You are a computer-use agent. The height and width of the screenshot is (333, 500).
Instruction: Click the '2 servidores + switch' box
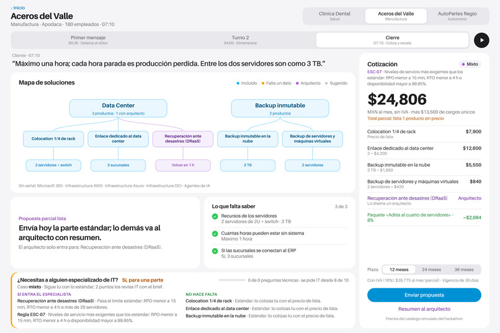point(53,166)
